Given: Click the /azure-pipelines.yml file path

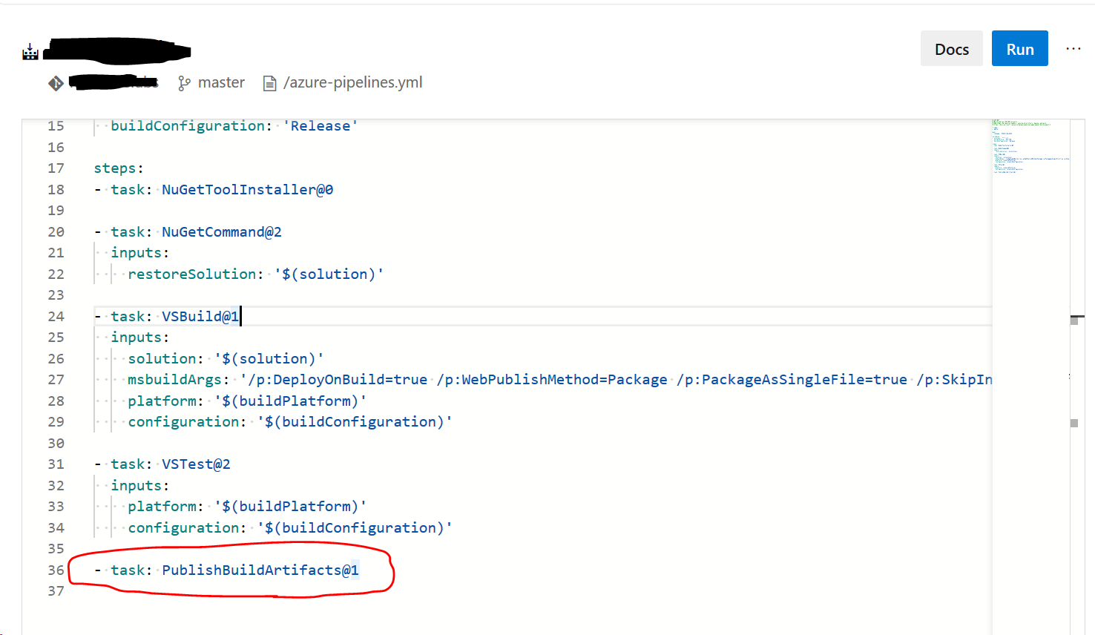Looking at the screenshot, I should coord(352,82).
